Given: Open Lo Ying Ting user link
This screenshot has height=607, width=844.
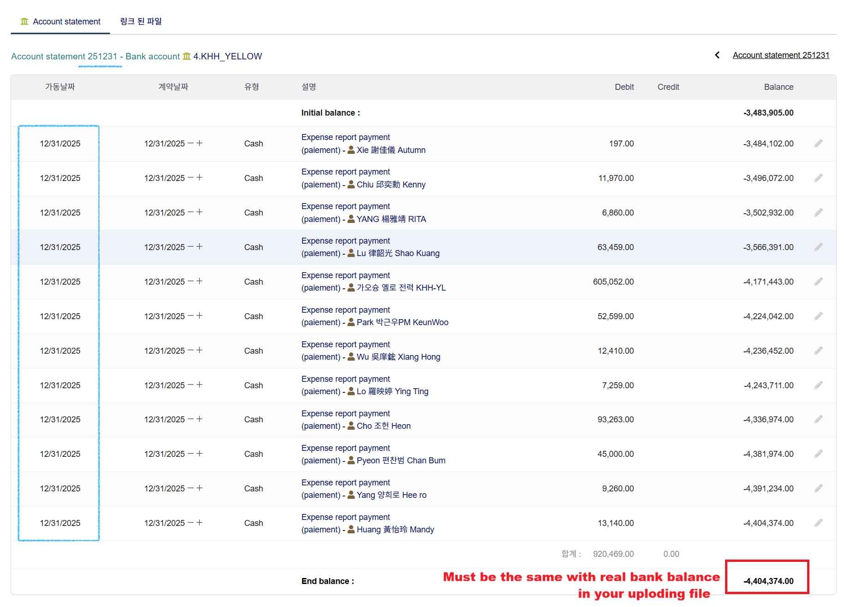Looking at the screenshot, I should (x=392, y=391).
